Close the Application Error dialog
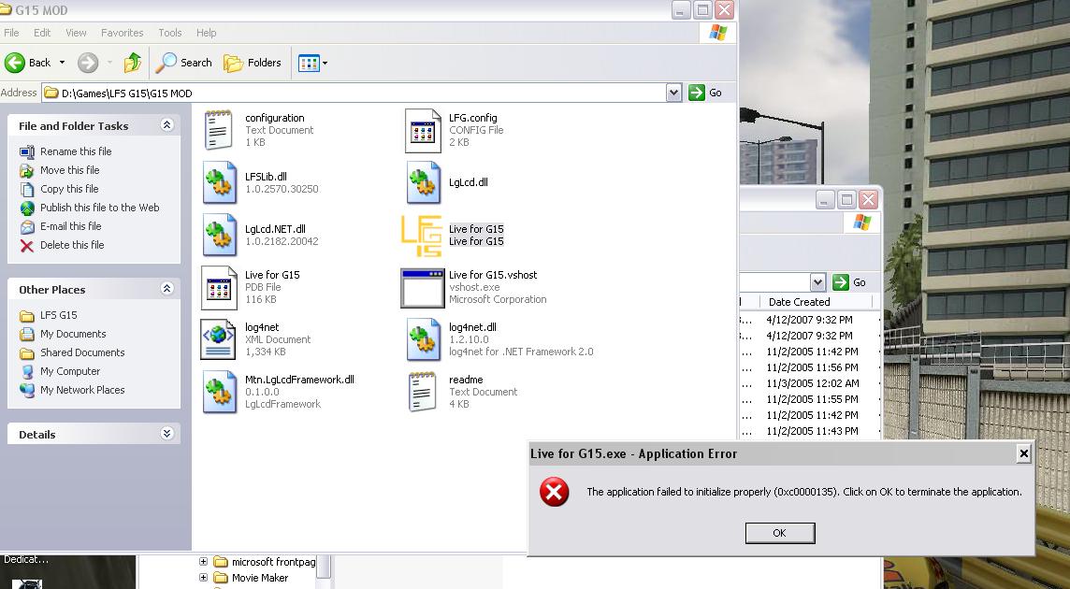This screenshot has height=589, width=1070. [1023, 453]
